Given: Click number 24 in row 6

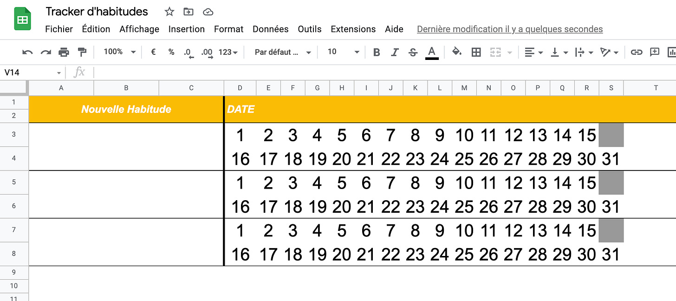Looking at the screenshot, I should [x=439, y=207].
